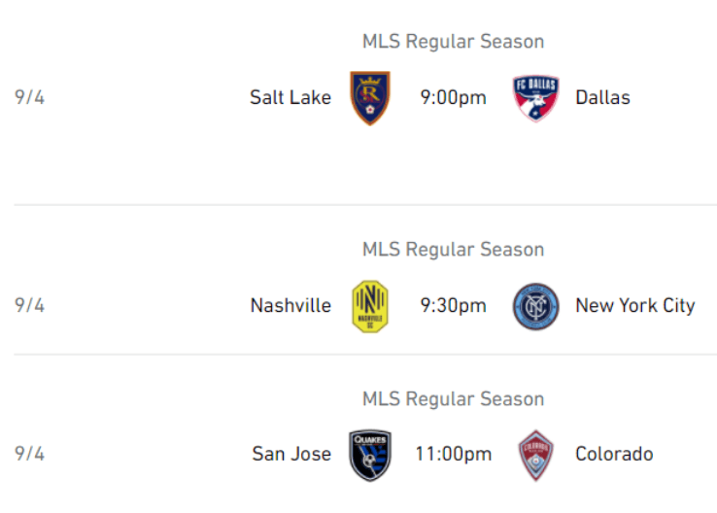Click the Real Salt Lake crest icon
The image size is (717, 513).
[370, 97]
